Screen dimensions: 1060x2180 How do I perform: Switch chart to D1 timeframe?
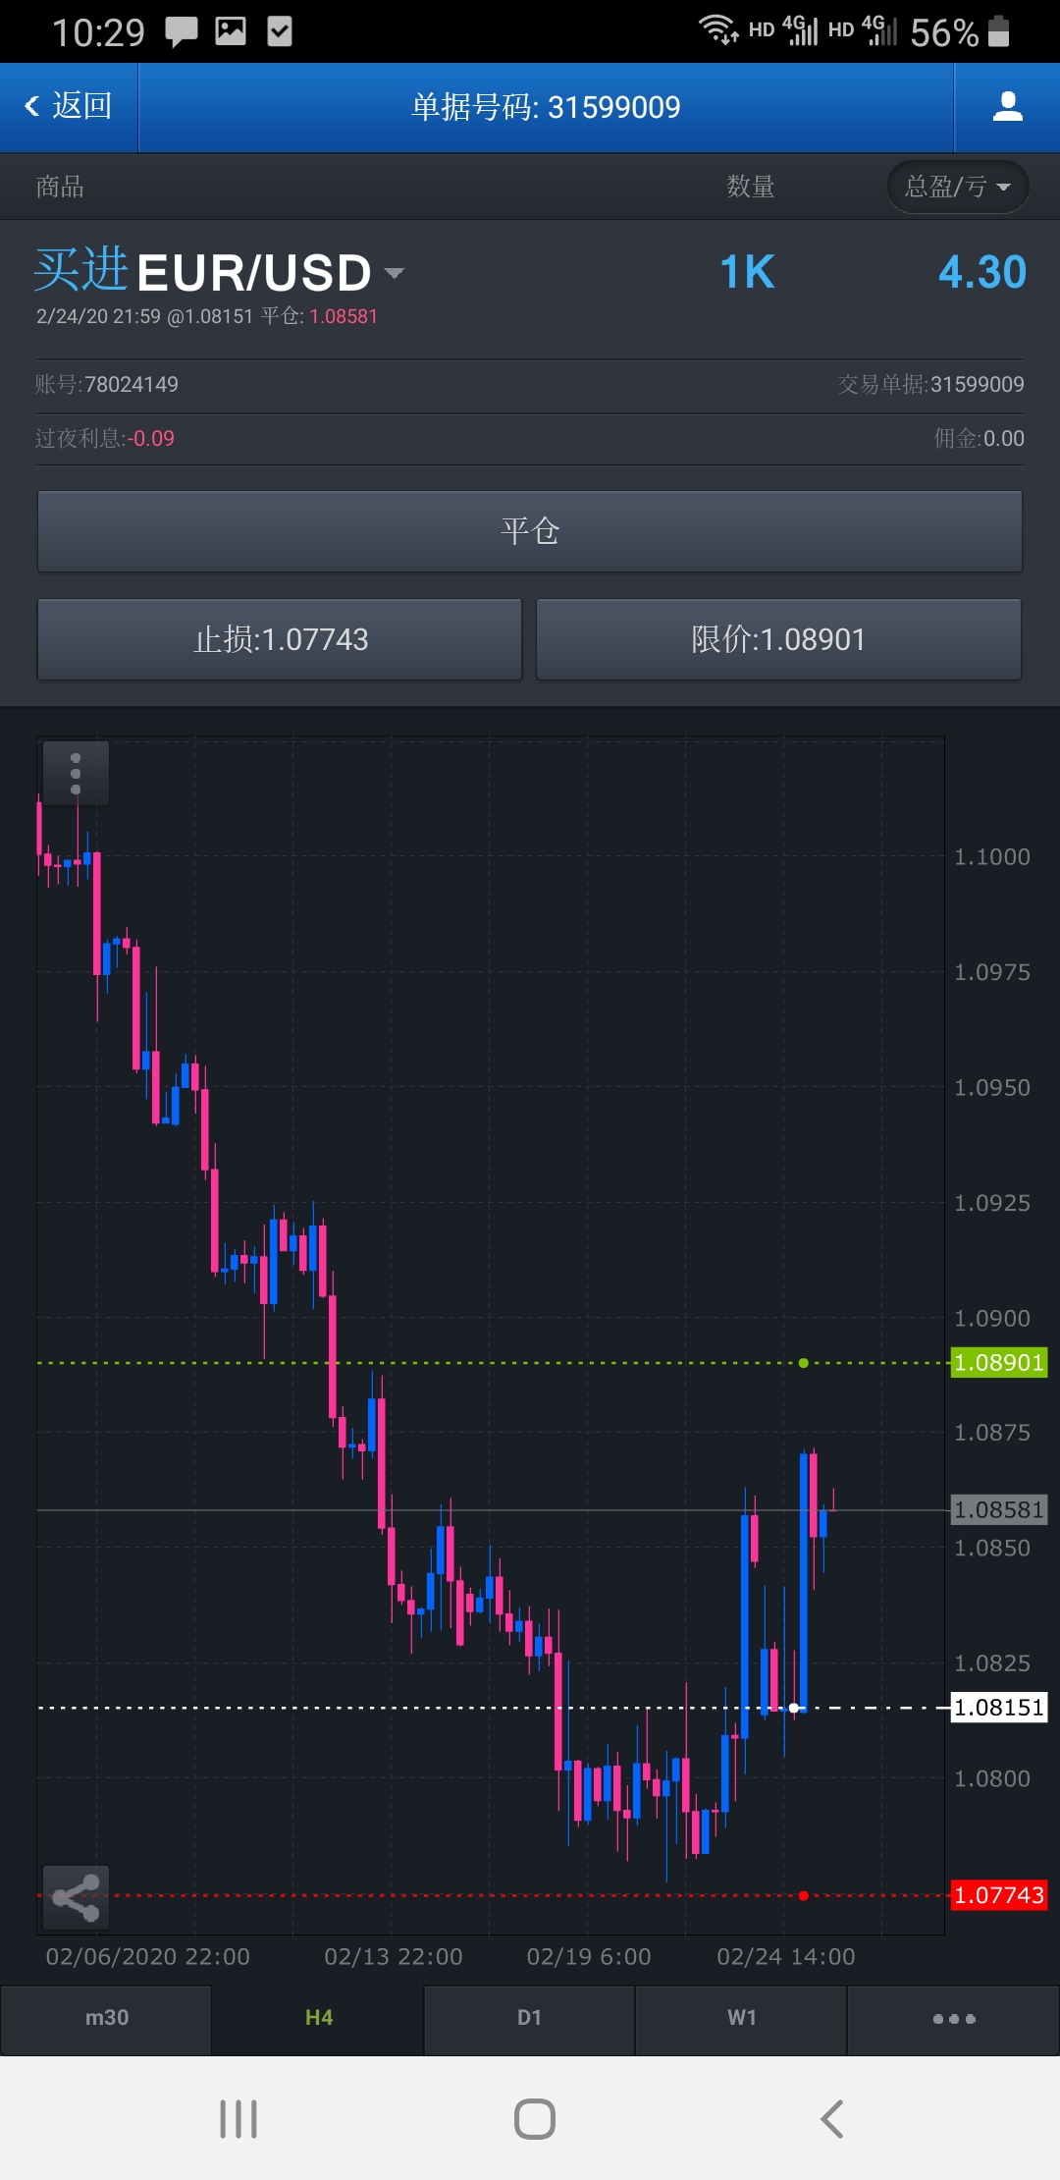point(529,2018)
